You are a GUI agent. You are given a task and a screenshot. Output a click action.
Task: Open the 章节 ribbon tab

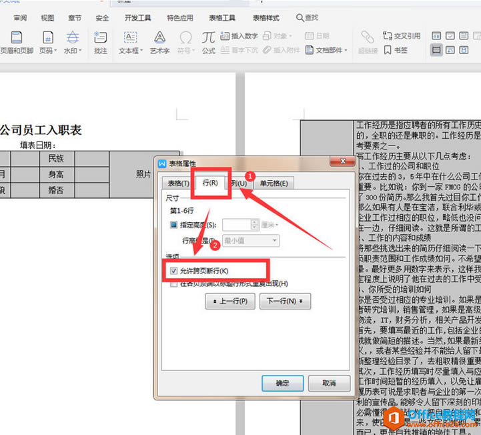[75, 18]
